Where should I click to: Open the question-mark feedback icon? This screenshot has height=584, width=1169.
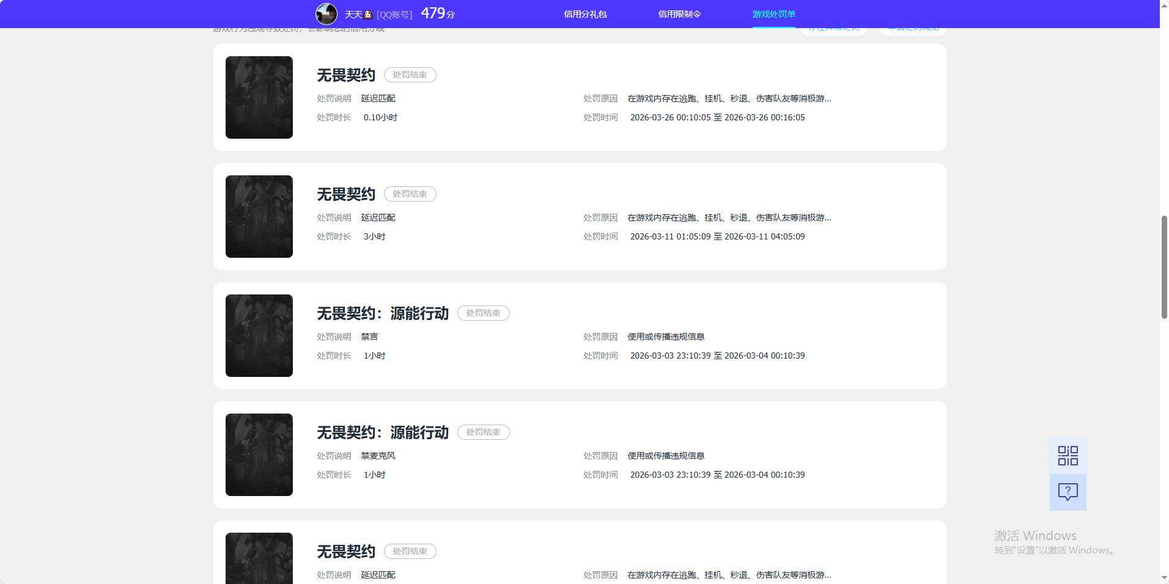coord(1068,492)
